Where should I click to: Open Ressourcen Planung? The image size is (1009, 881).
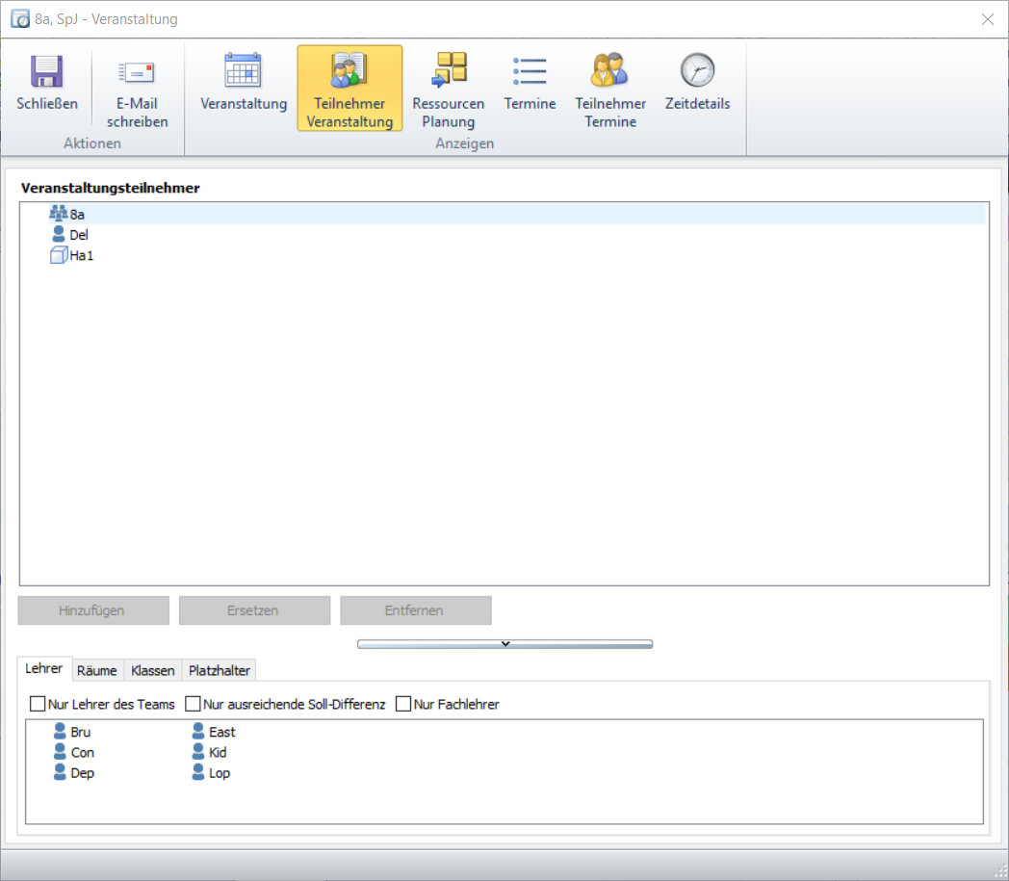pos(448,90)
